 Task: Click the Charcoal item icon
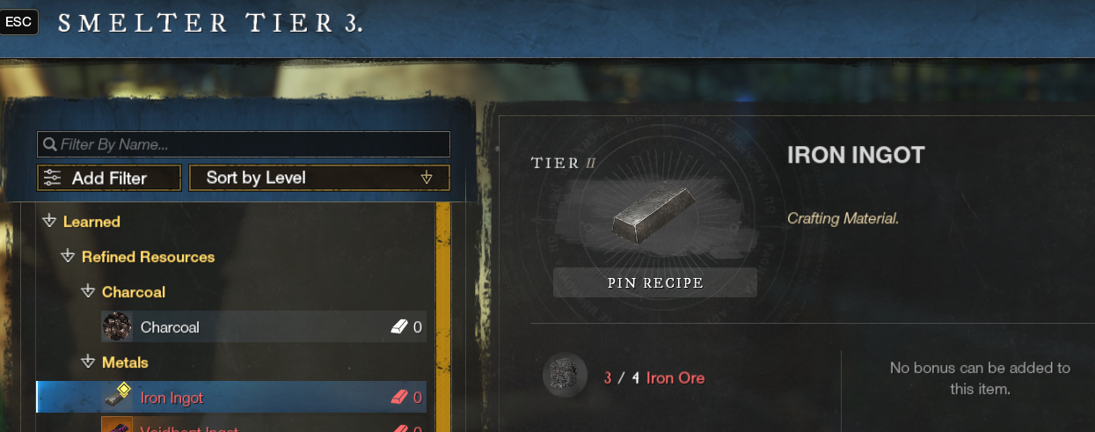(x=117, y=326)
